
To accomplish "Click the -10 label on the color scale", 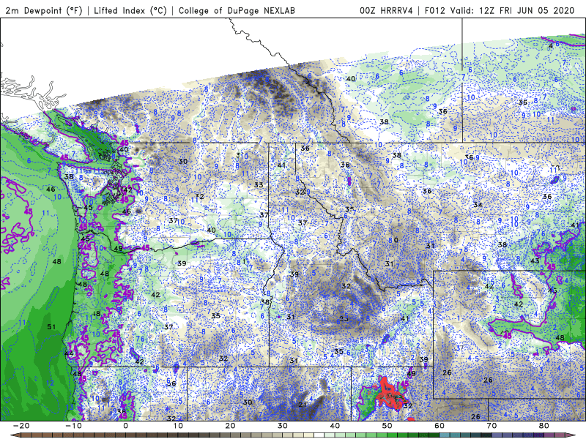I will point(73,426).
